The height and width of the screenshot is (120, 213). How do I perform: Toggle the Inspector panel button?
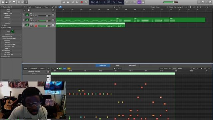point(6,2)
